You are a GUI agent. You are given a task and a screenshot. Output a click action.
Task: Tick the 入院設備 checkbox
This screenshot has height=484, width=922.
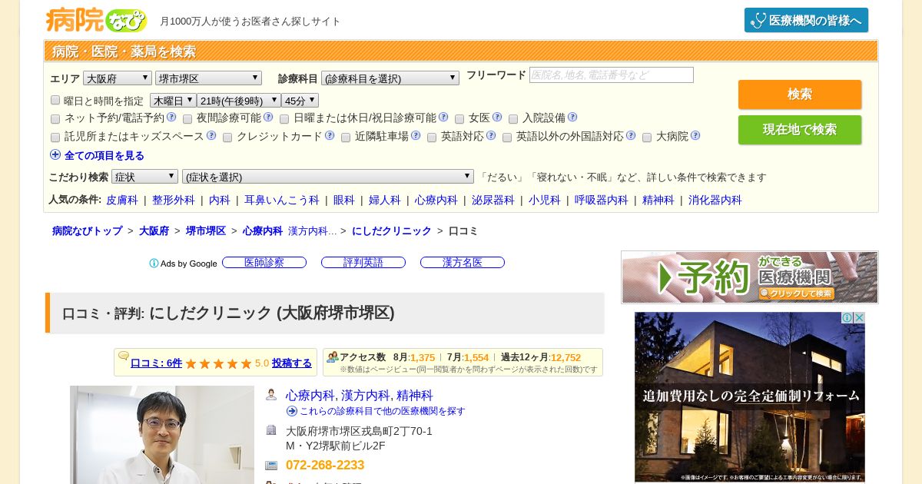pos(513,119)
